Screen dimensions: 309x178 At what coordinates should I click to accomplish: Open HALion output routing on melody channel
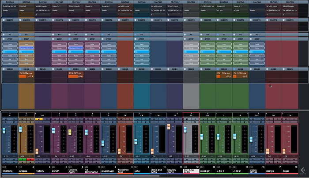click(43, 10)
